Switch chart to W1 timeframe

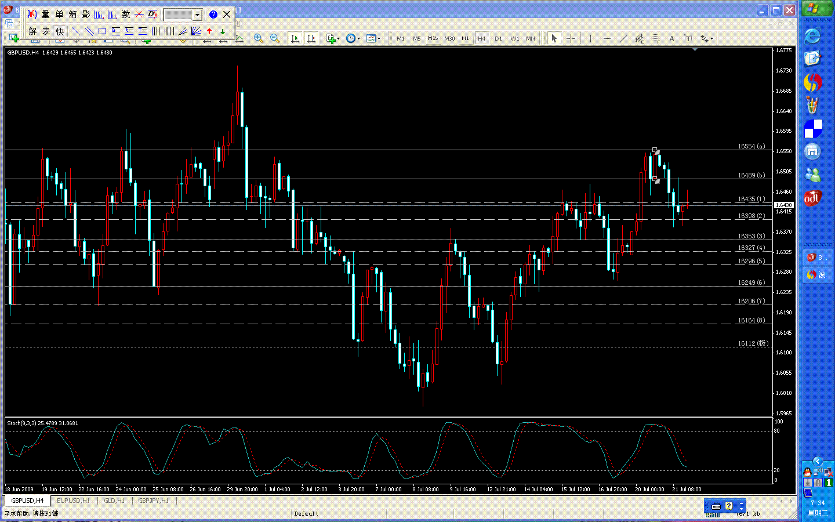(514, 38)
